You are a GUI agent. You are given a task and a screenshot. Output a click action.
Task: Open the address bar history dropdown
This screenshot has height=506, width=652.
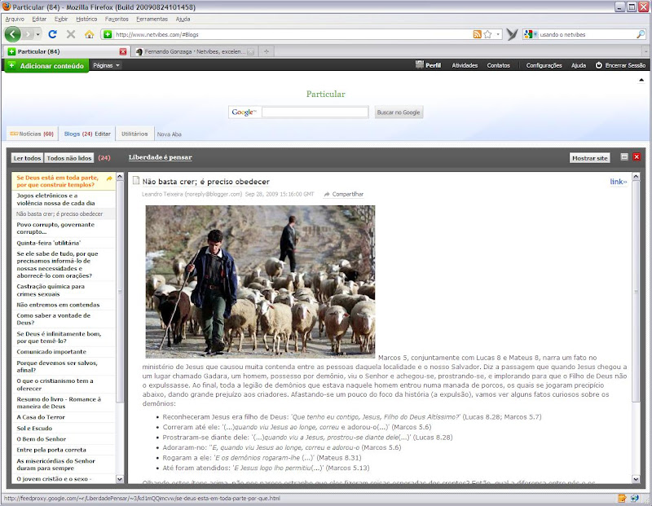(x=498, y=34)
